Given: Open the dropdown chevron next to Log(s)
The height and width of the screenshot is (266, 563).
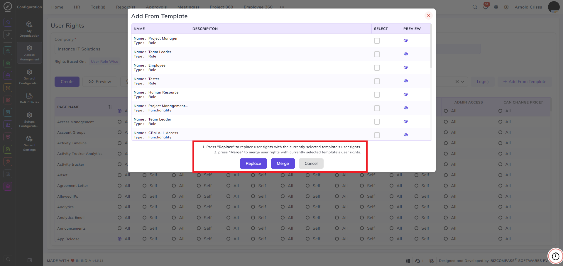Looking at the screenshot, I should pos(463,82).
